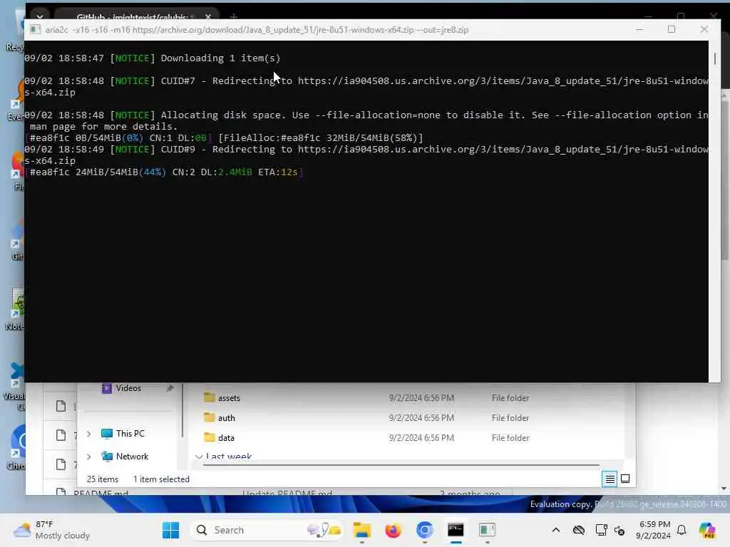Click the aria2c window title icon
Image resolution: width=730 pixels, height=547 pixels.
[x=35, y=30]
